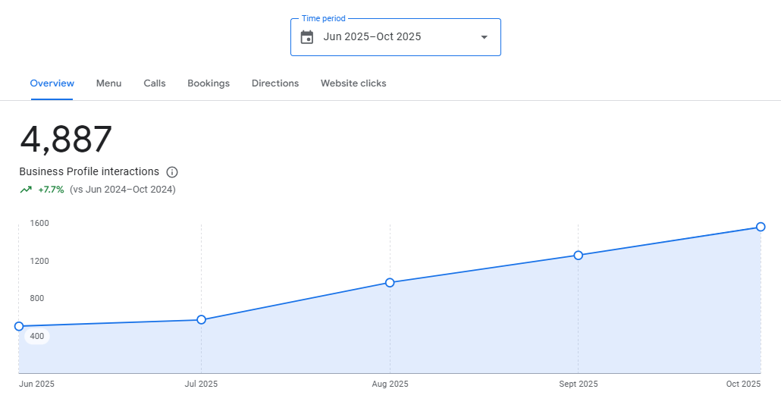Select the Sept 2025 data point on chart
This screenshot has height=408, width=781.
(x=579, y=256)
